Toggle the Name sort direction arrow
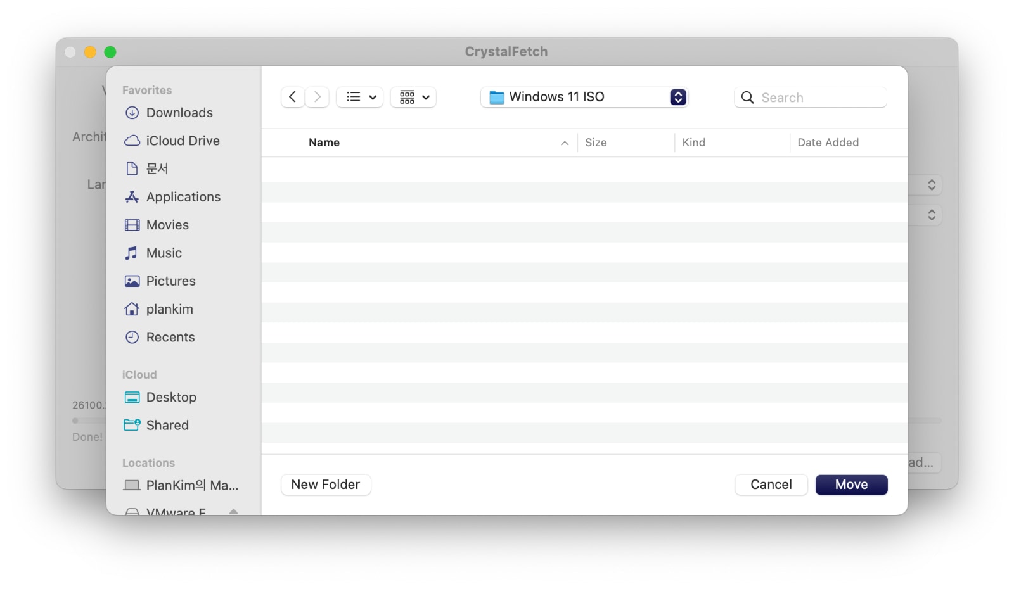The height and width of the screenshot is (589, 1014). click(x=565, y=143)
